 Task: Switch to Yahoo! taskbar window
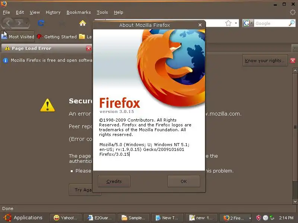[x=66, y=218]
